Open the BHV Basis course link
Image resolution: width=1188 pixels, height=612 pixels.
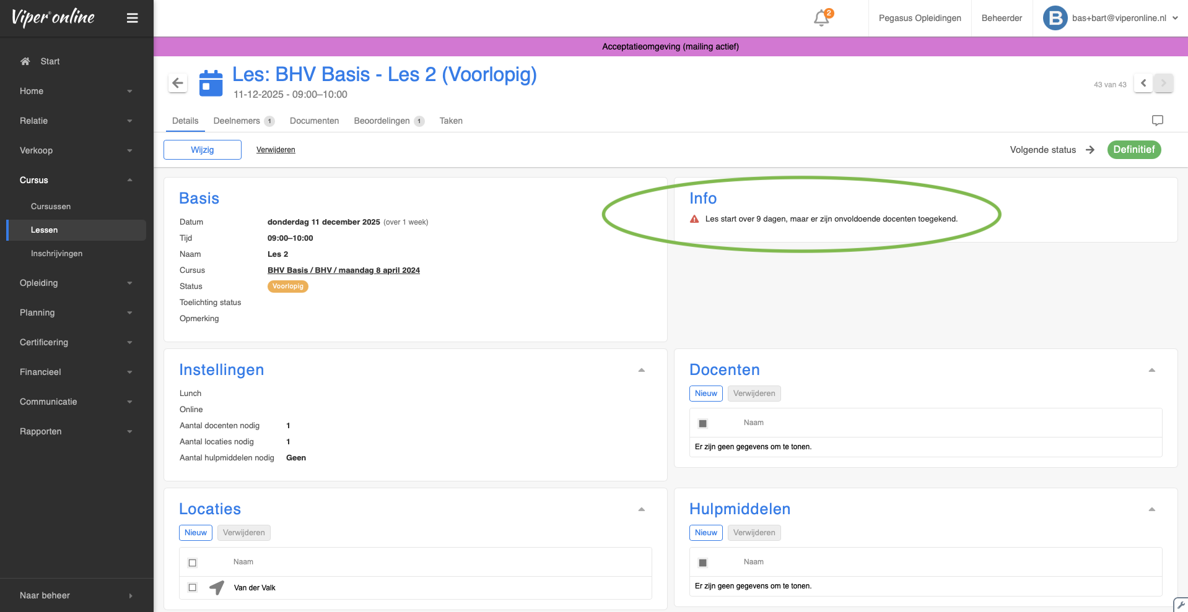pos(344,270)
